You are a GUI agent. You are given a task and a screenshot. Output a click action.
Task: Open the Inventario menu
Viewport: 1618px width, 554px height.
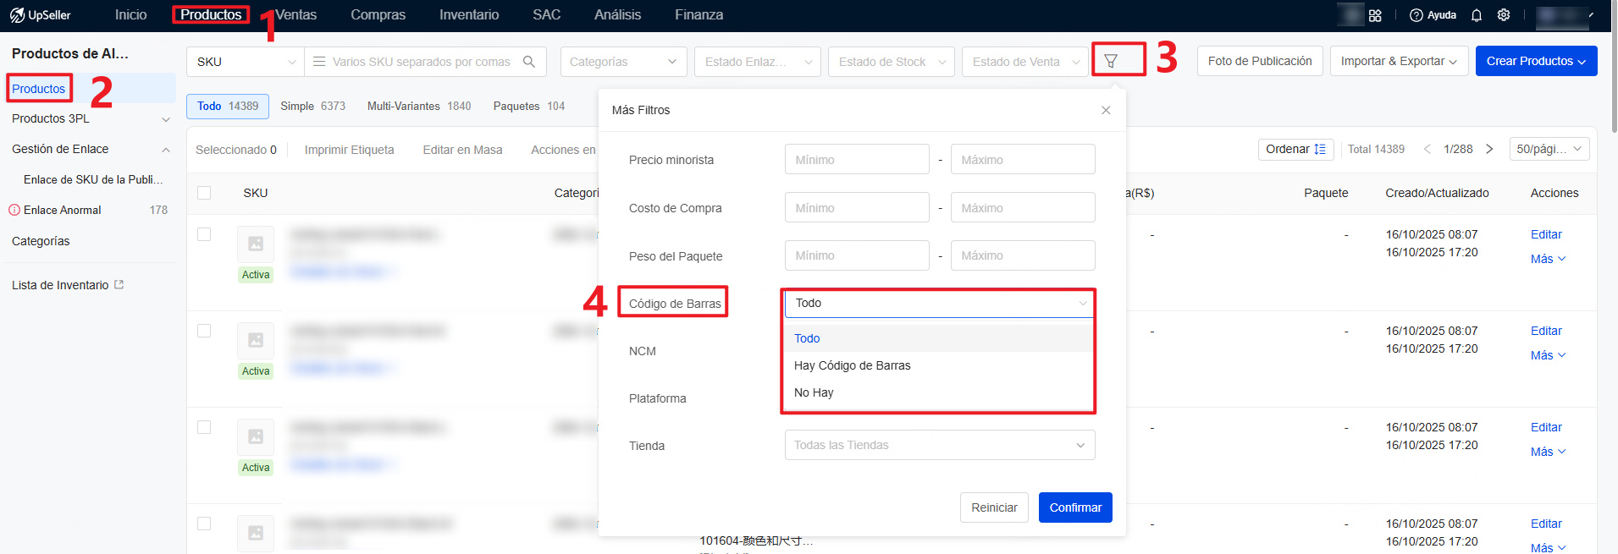tap(468, 15)
